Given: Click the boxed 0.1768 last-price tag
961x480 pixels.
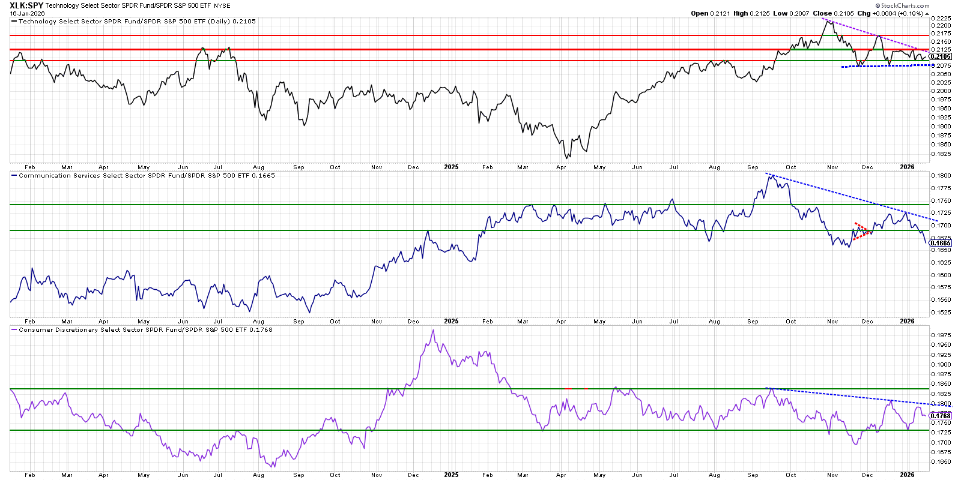Looking at the screenshot, I should 941,415.
